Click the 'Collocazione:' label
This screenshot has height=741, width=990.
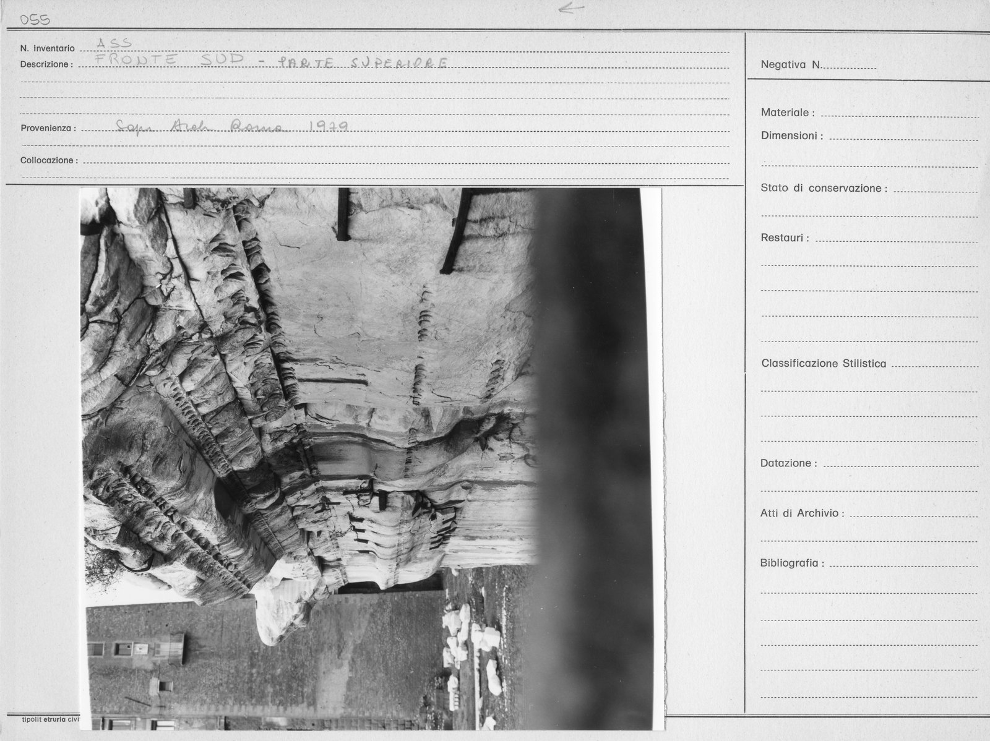[x=49, y=160]
